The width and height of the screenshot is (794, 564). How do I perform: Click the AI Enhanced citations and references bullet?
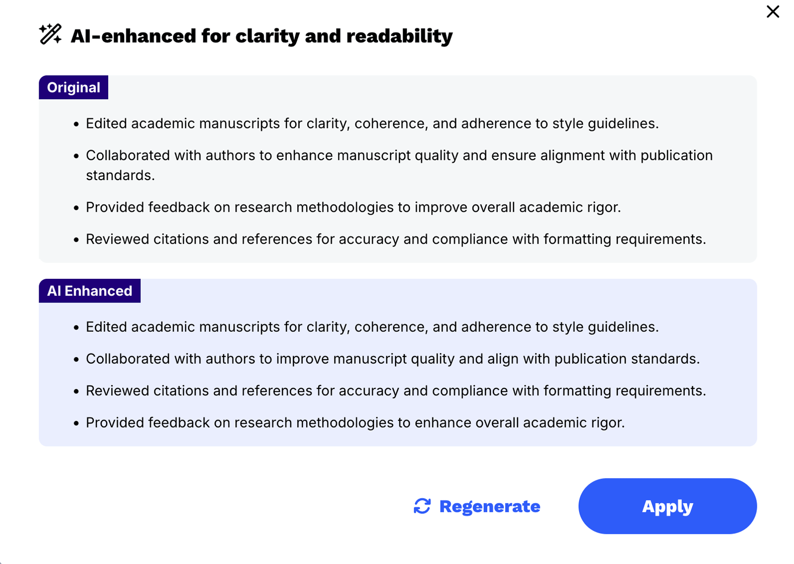tap(396, 390)
